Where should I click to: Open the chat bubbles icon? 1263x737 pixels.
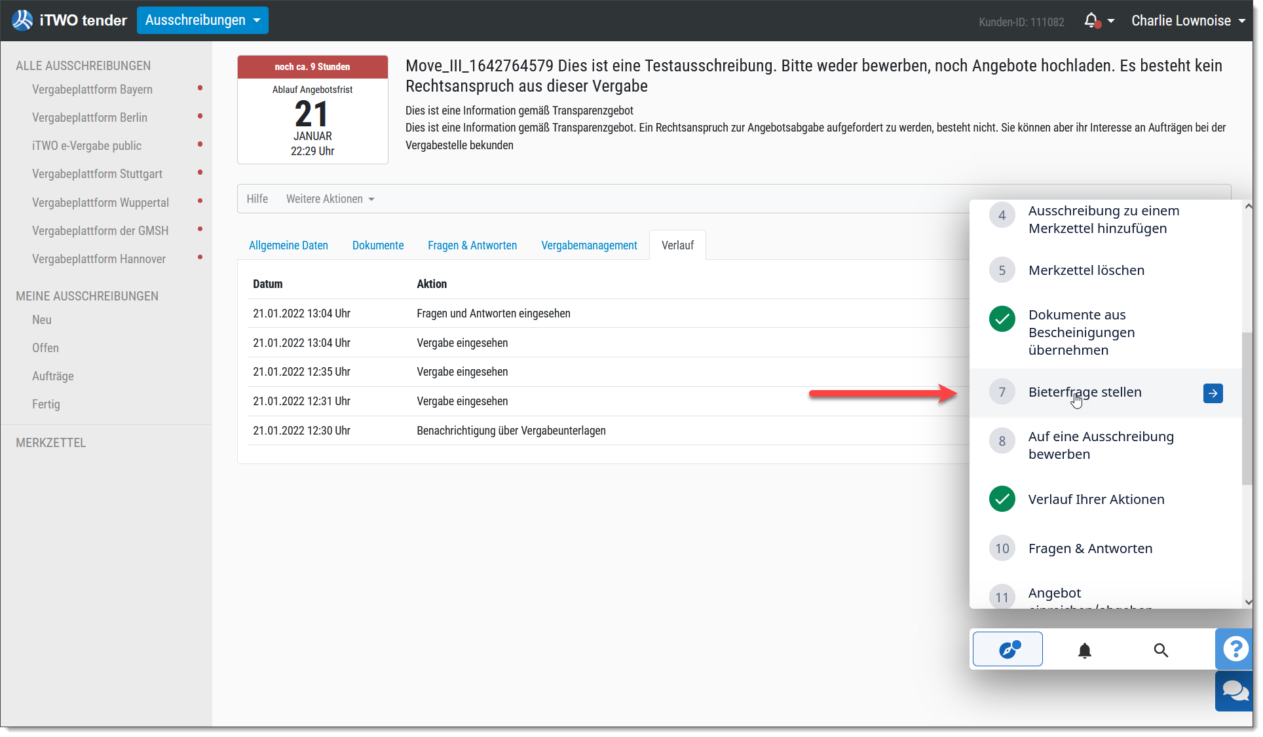(1235, 691)
